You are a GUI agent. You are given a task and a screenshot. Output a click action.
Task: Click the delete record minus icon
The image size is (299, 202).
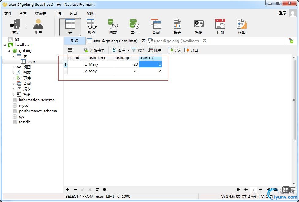(75, 189)
